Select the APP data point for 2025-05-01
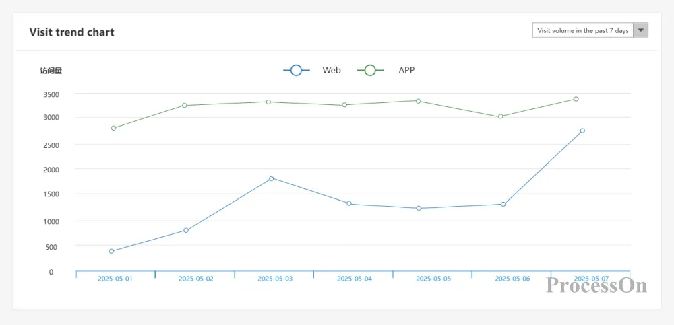The width and height of the screenshot is (674, 325). coord(113,128)
